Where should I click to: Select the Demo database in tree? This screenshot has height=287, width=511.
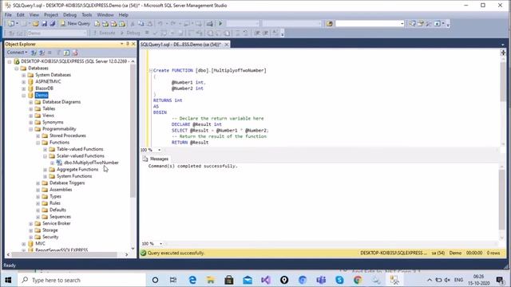click(42, 95)
